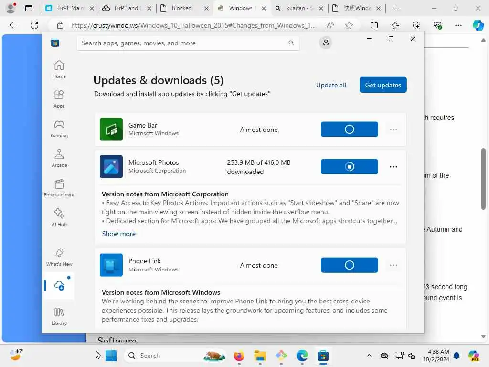Open Microsoft Edge from the taskbar
Viewport: 489px width, 367px height.
tap(302, 356)
